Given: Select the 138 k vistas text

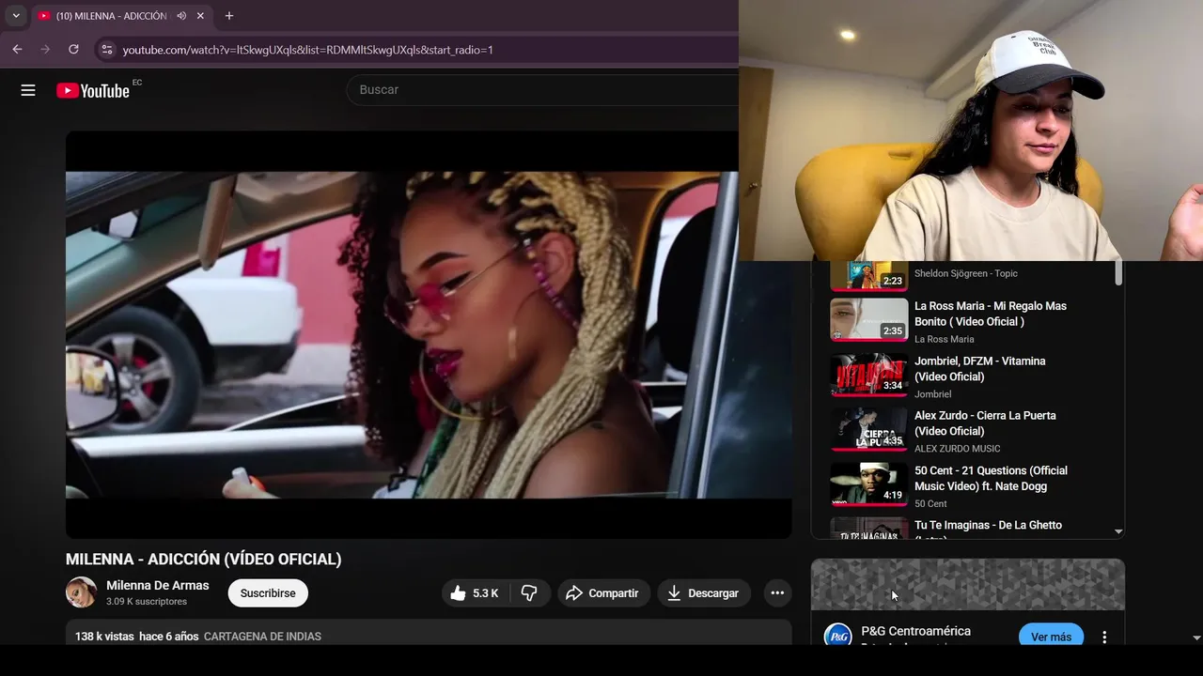Looking at the screenshot, I should (104, 637).
